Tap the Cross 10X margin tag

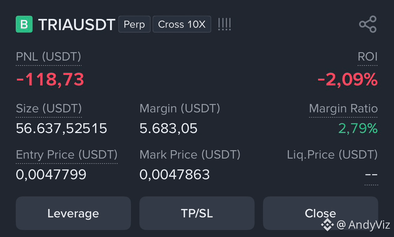182,24
